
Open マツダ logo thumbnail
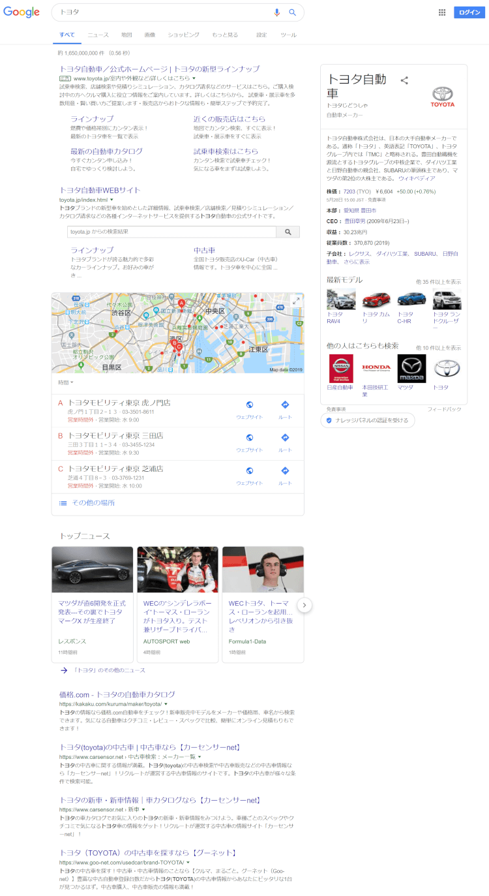(411, 369)
